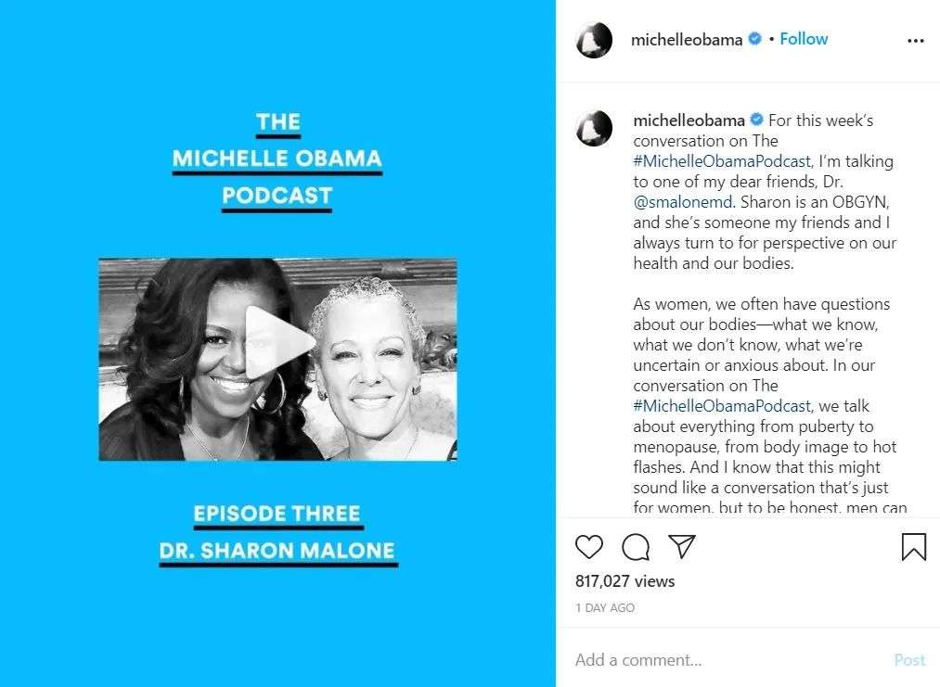Open the michelleobama profile picture in header

[594, 40]
